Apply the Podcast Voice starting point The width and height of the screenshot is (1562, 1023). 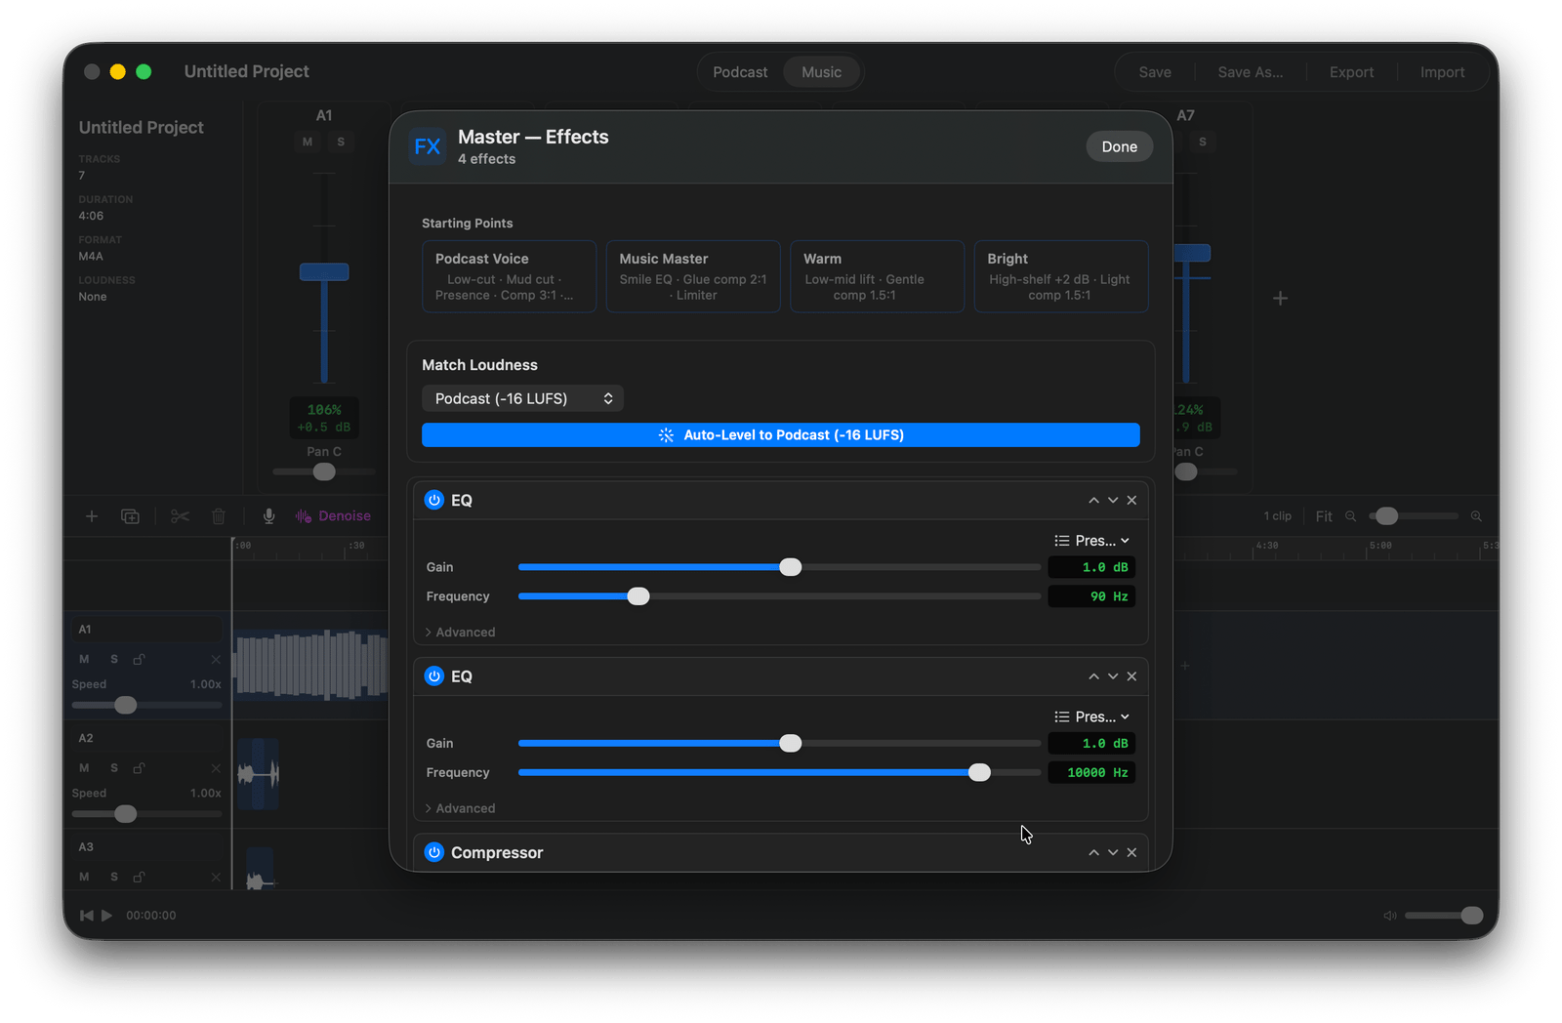coord(509,276)
